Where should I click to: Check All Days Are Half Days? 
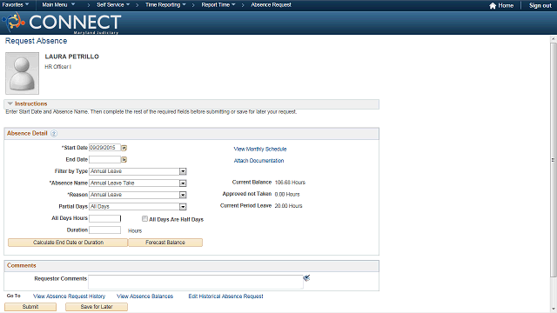(x=144, y=219)
